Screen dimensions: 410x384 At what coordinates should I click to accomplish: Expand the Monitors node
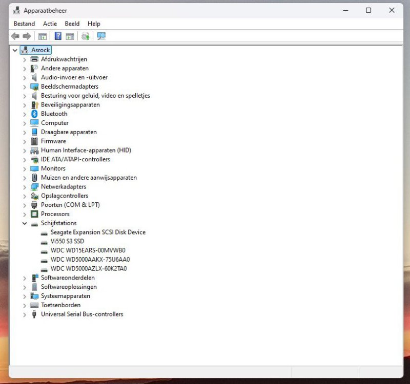coord(25,169)
